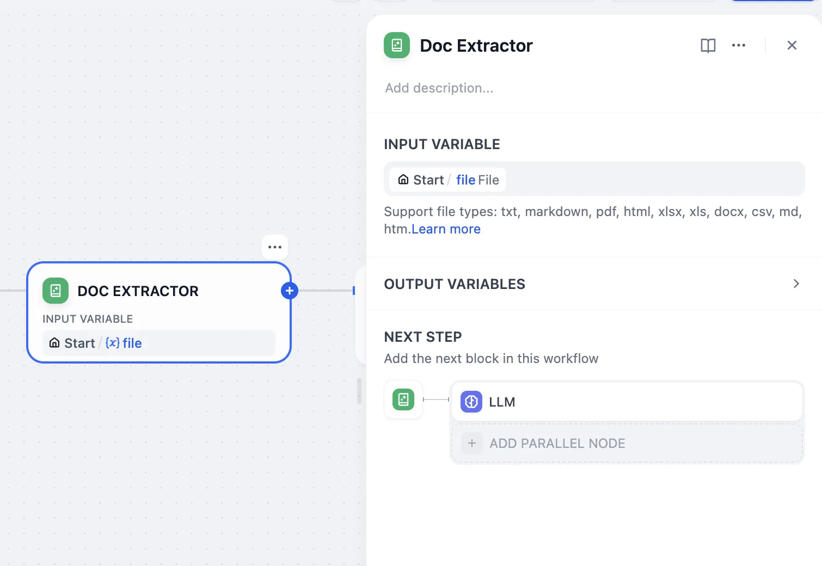Open the help docs book icon

[708, 46]
